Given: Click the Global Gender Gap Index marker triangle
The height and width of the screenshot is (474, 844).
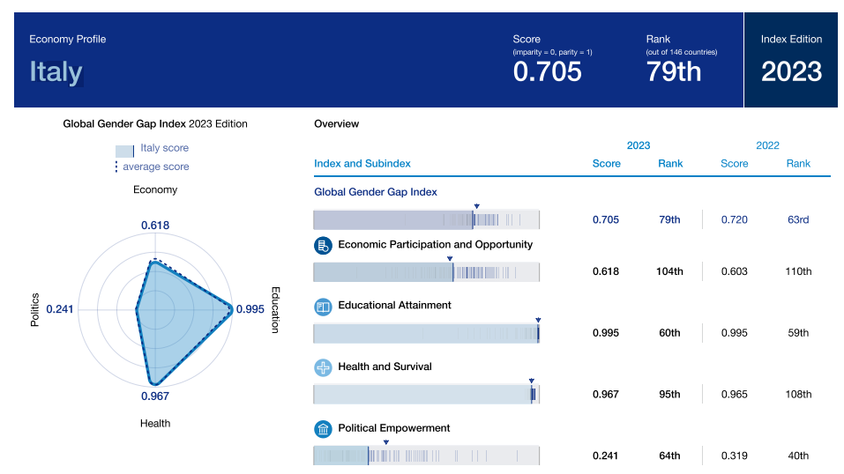Looking at the screenshot, I should tap(476, 205).
